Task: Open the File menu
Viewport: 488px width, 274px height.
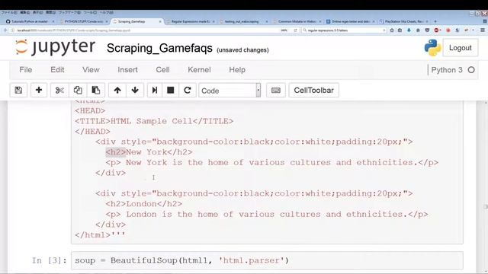Action: click(x=25, y=69)
